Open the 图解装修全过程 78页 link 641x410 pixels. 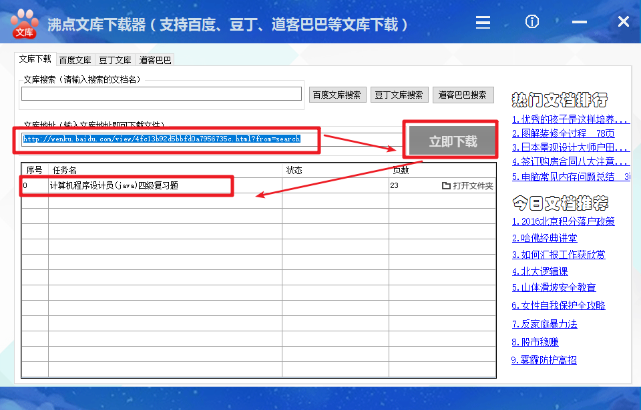coord(564,133)
